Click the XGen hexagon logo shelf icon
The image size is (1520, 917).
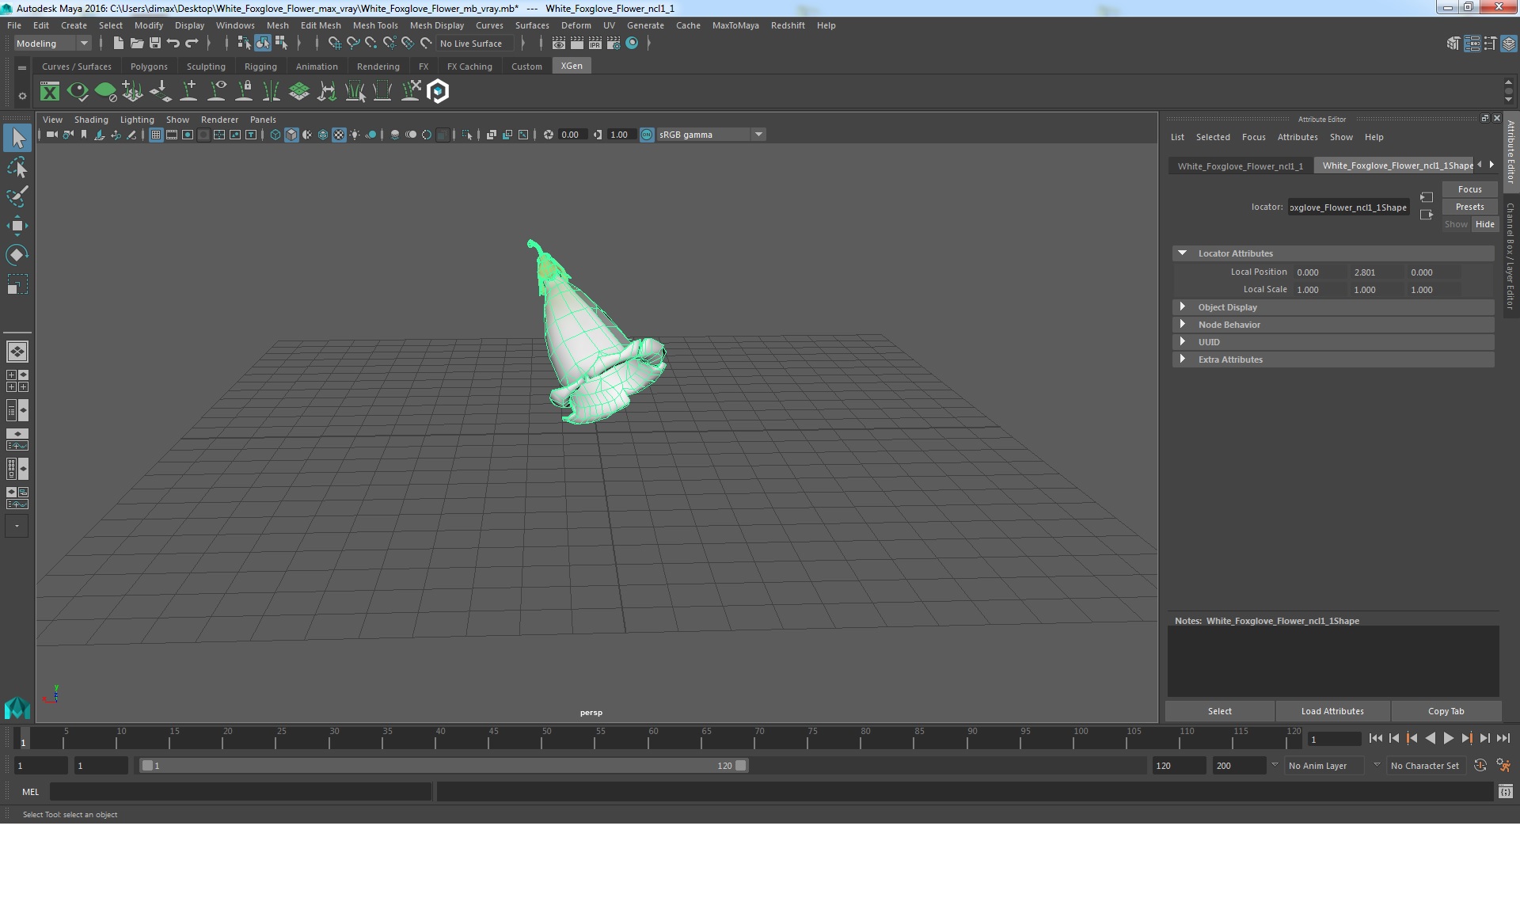pos(438,92)
